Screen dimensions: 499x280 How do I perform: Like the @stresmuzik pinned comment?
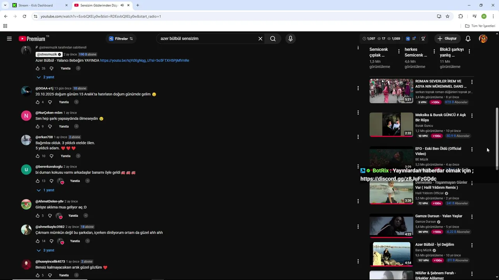[x=37, y=68]
